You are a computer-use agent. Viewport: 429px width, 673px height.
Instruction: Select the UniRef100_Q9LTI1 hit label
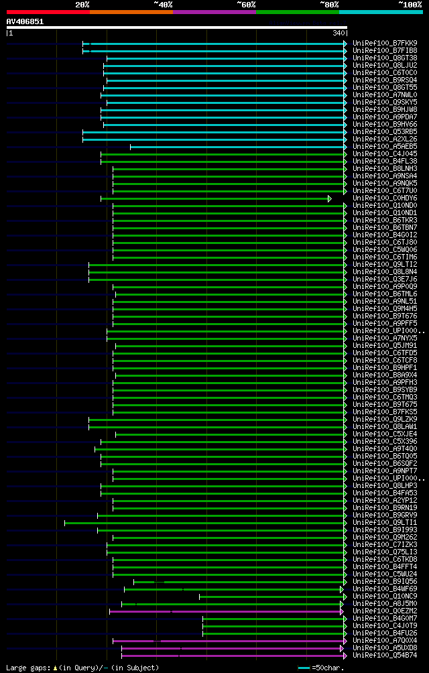point(385,522)
